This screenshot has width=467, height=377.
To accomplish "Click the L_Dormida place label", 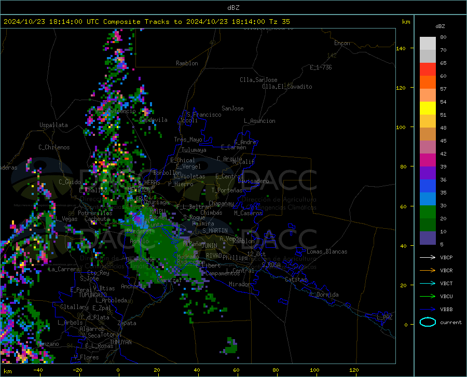I will (324, 295).
